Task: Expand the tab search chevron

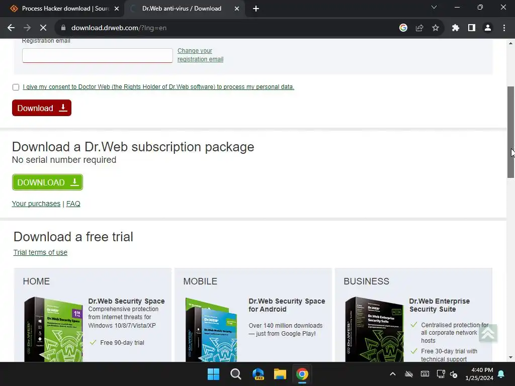Action: (434, 7)
